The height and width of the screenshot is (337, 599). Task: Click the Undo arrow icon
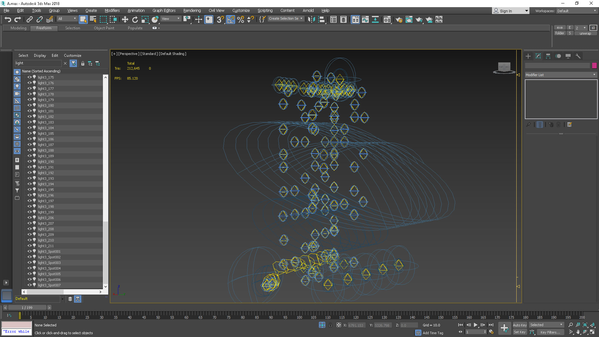point(8,20)
